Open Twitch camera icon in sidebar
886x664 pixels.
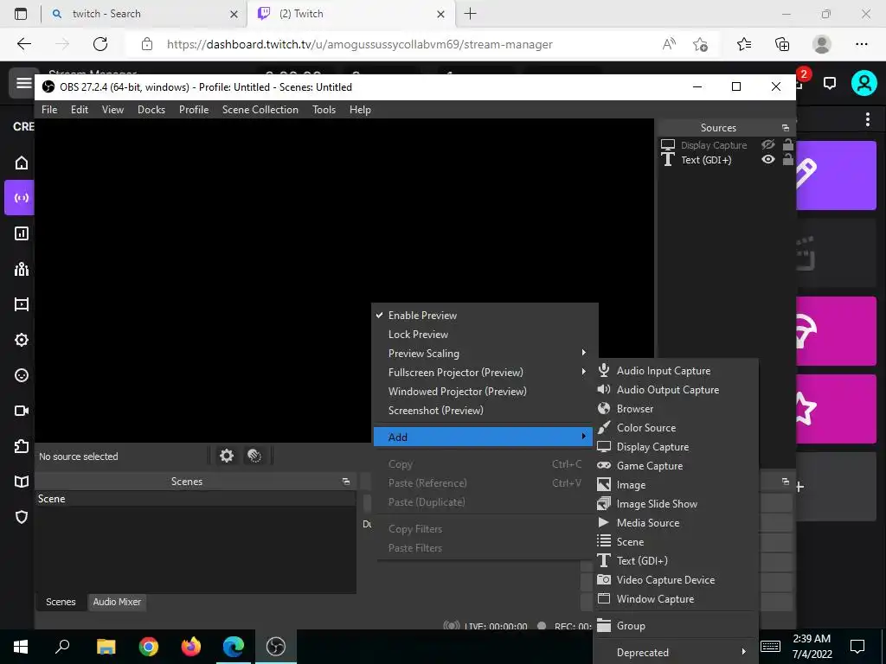click(x=22, y=411)
